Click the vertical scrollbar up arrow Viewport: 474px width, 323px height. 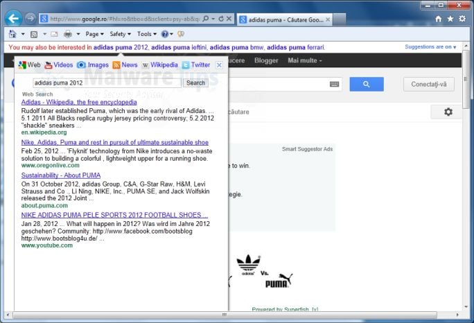466,46
